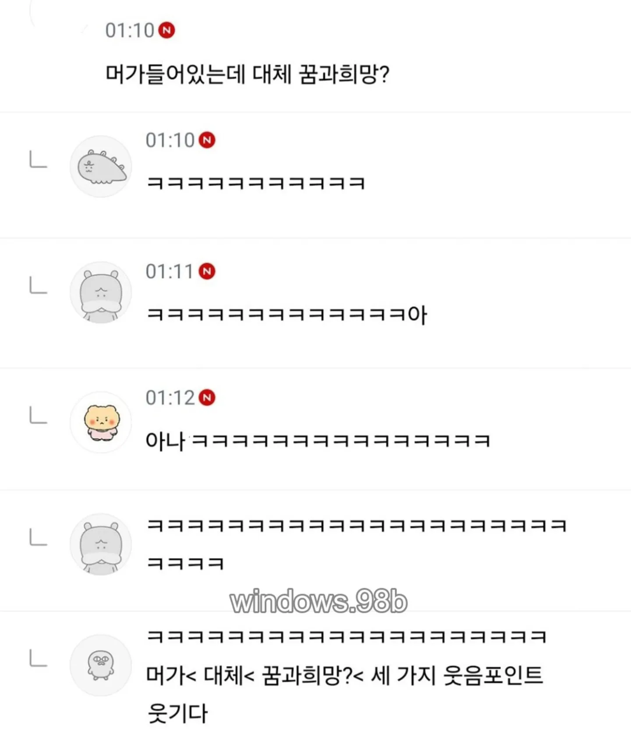
Task: Tap the gray ghost avatar in last reply
Action: click(101, 665)
